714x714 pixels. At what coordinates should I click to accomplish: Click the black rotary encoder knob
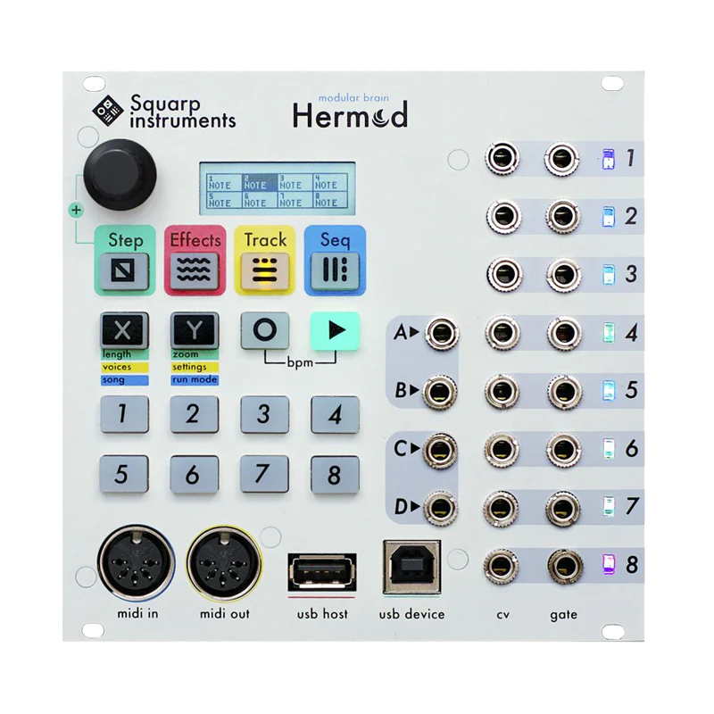120,175
